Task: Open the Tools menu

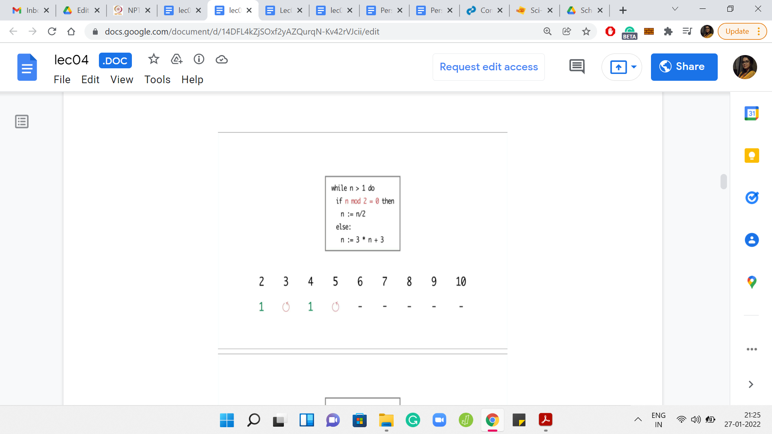Action: [x=157, y=80]
